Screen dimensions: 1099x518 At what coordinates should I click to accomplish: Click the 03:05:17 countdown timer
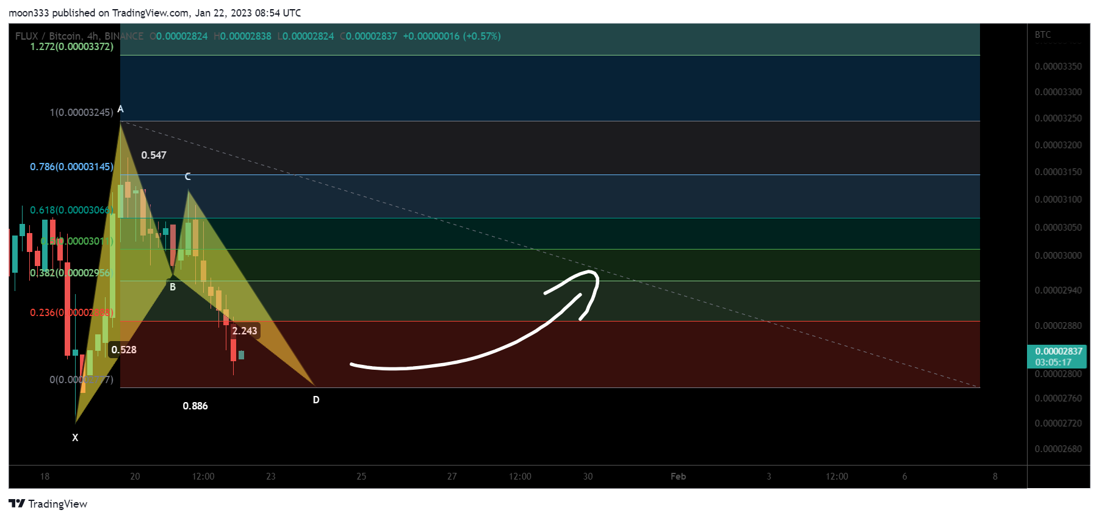pos(1053,362)
